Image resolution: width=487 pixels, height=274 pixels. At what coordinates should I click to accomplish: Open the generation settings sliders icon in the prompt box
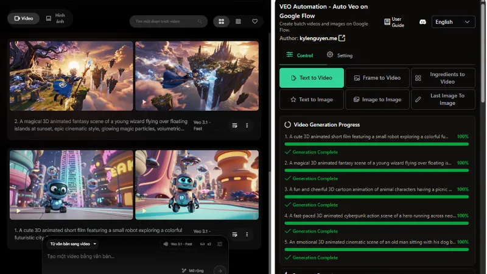tap(220, 244)
